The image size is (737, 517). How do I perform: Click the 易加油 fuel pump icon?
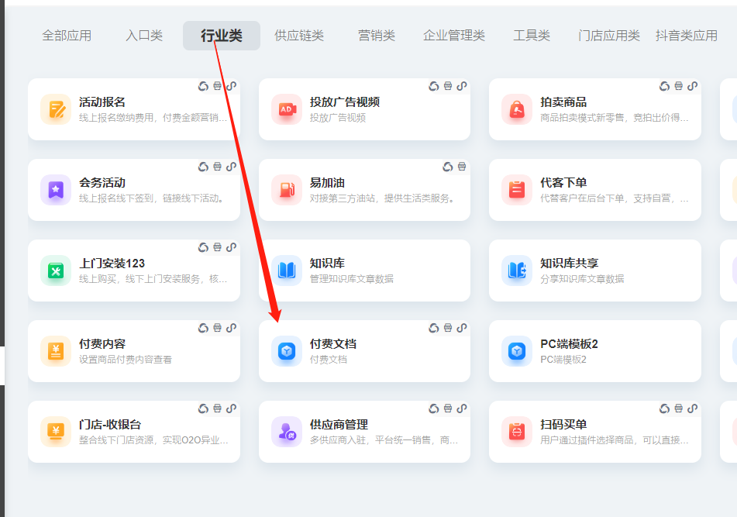pos(286,190)
